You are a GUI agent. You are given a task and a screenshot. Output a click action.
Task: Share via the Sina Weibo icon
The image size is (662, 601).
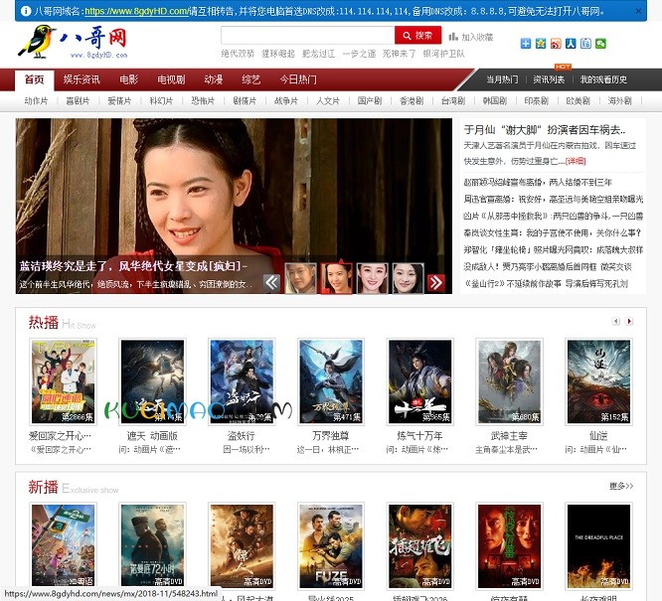(556, 43)
